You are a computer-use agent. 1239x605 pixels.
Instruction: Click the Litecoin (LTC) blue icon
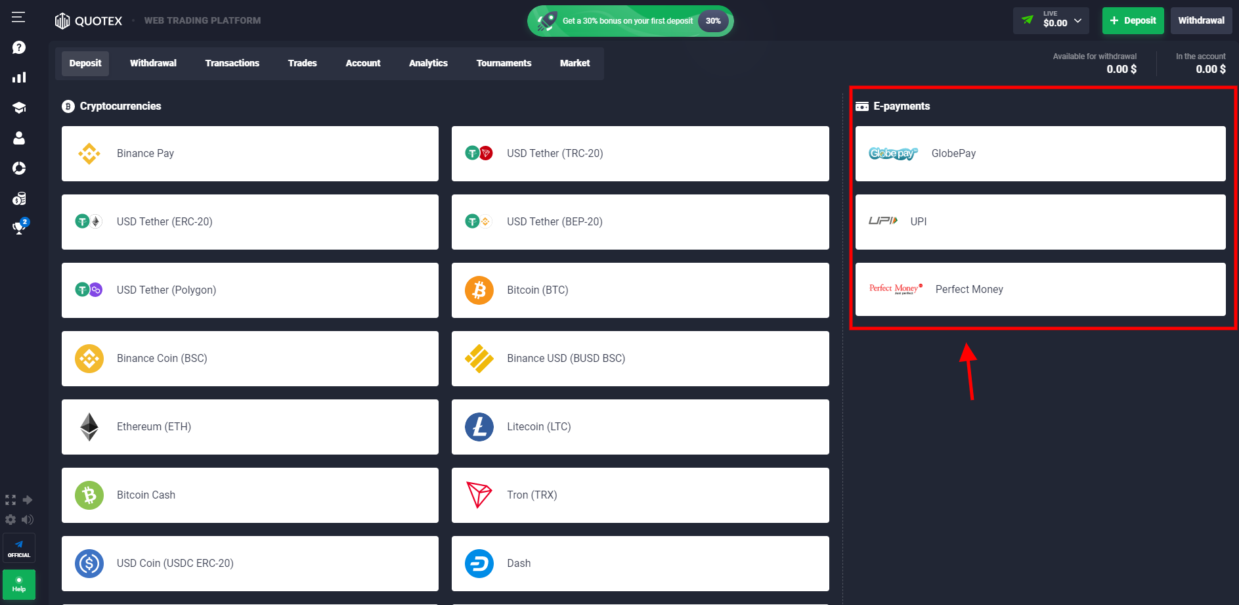tap(479, 427)
